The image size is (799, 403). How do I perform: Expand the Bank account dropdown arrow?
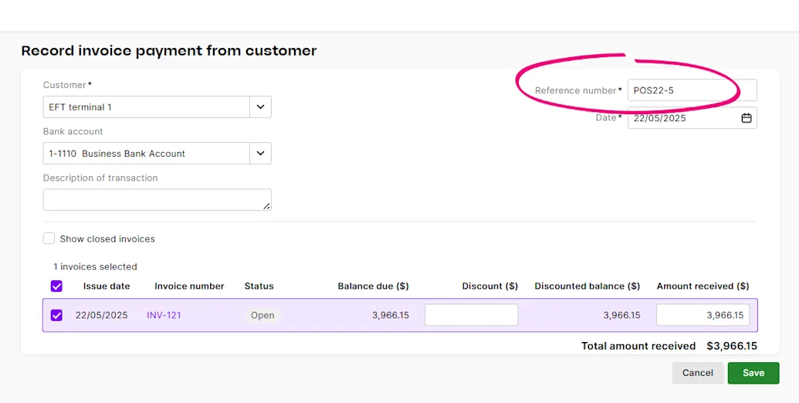tap(260, 154)
